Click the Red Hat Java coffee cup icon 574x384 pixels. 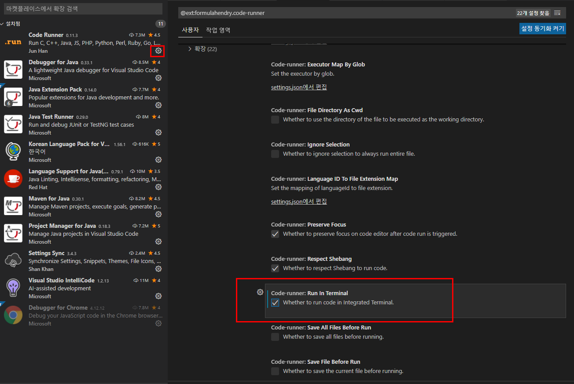13,179
